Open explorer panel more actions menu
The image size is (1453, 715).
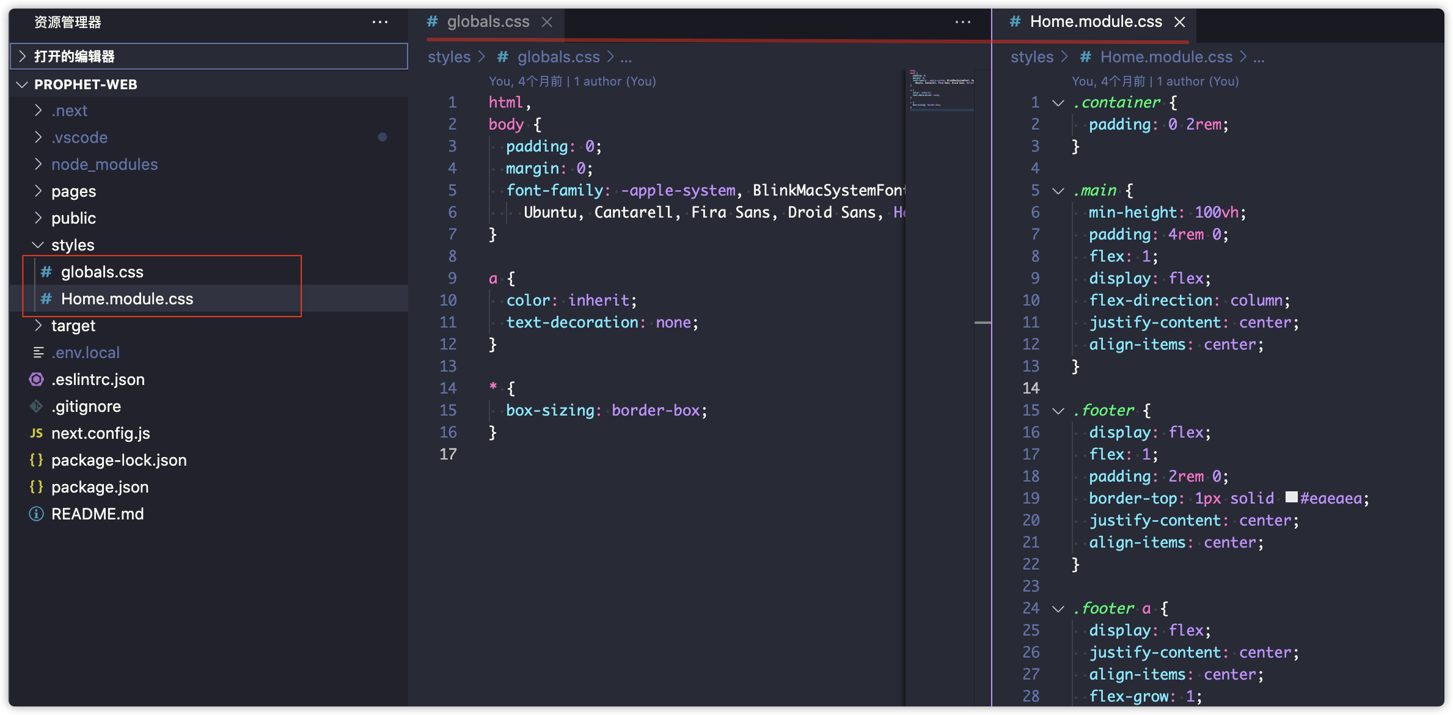(x=379, y=22)
